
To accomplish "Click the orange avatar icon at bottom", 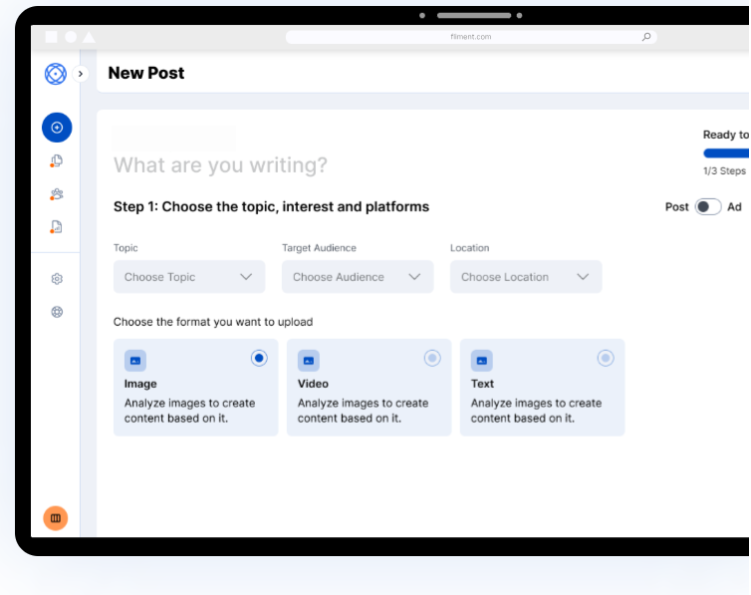I will click(56, 518).
